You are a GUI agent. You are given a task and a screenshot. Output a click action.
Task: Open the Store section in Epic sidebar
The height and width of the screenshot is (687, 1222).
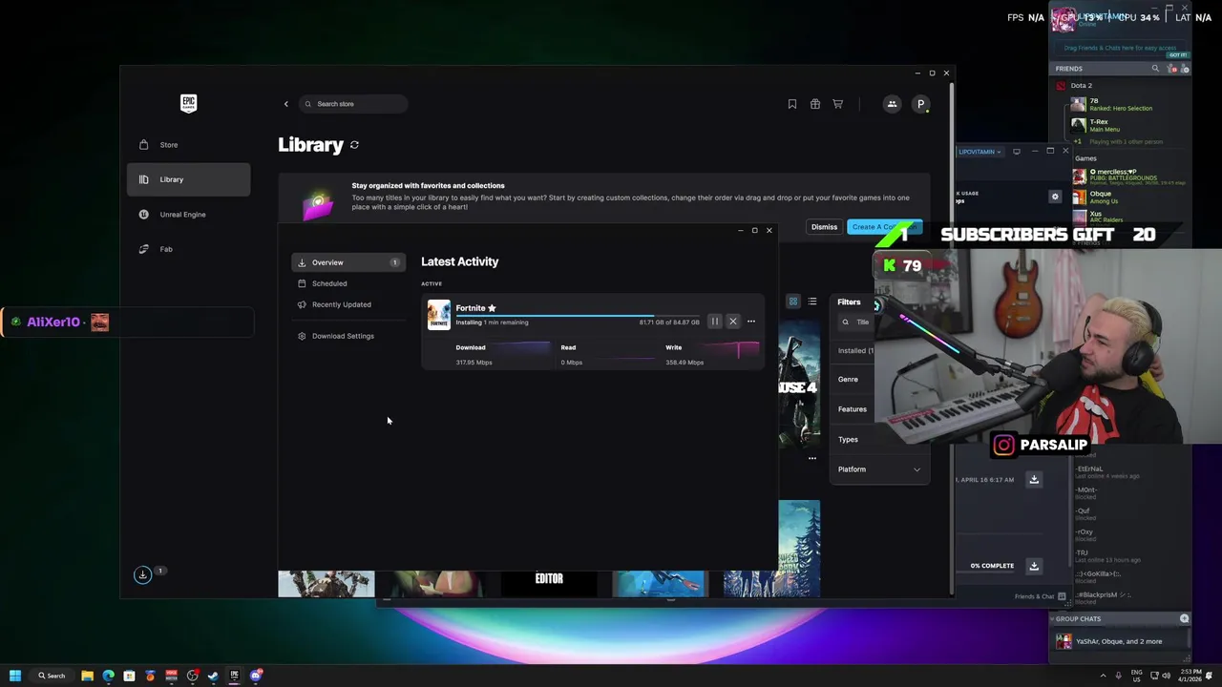(188, 145)
